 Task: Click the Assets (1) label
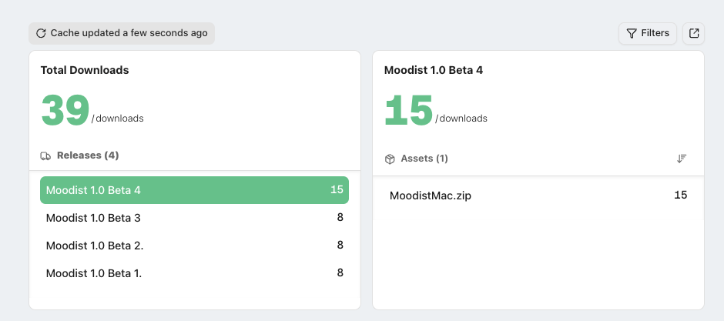(x=424, y=159)
